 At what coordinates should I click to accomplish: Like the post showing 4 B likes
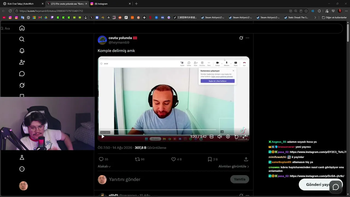pos(176,159)
